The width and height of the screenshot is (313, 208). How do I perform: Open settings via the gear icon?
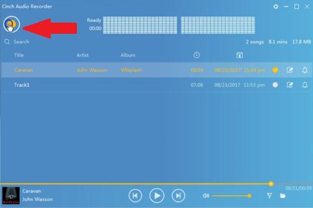(x=276, y=7)
